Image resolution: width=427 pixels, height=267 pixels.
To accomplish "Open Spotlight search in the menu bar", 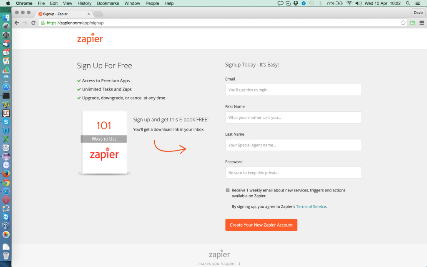I will 408,3.
